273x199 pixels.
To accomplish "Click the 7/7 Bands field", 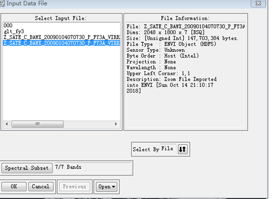I will pos(93,168).
